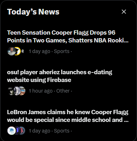
Task: Click "1 day ago" under Cooper Flagg 96 Points
Action: coord(39,51)
